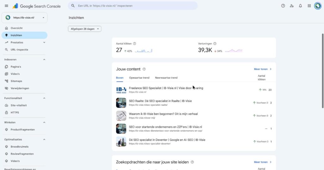
Task: Open the https://ib-visie.nl/ property selector
Action: pos(24,17)
